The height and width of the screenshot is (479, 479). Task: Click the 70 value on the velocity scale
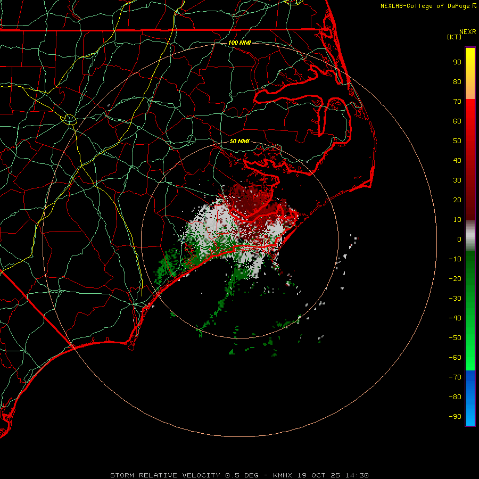[x=457, y=102]
